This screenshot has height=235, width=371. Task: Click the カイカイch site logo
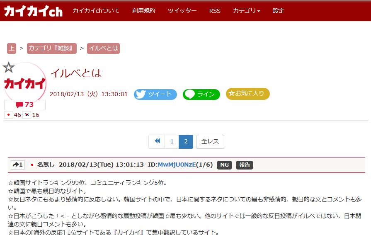(33, 11)
